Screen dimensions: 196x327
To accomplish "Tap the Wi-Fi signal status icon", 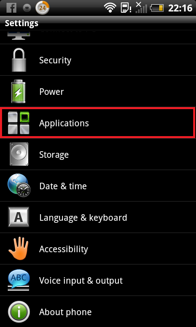I will click(110, 8).
